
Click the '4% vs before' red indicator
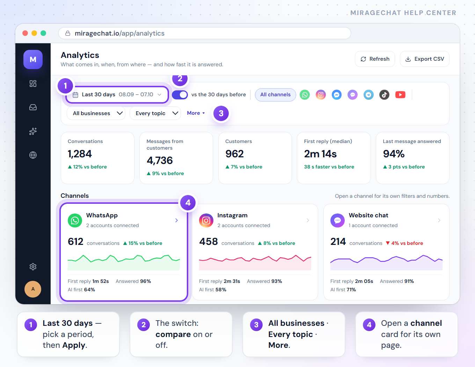[404, 243]
